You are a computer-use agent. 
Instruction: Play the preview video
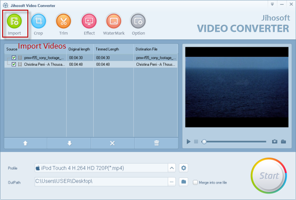(189, 142)
